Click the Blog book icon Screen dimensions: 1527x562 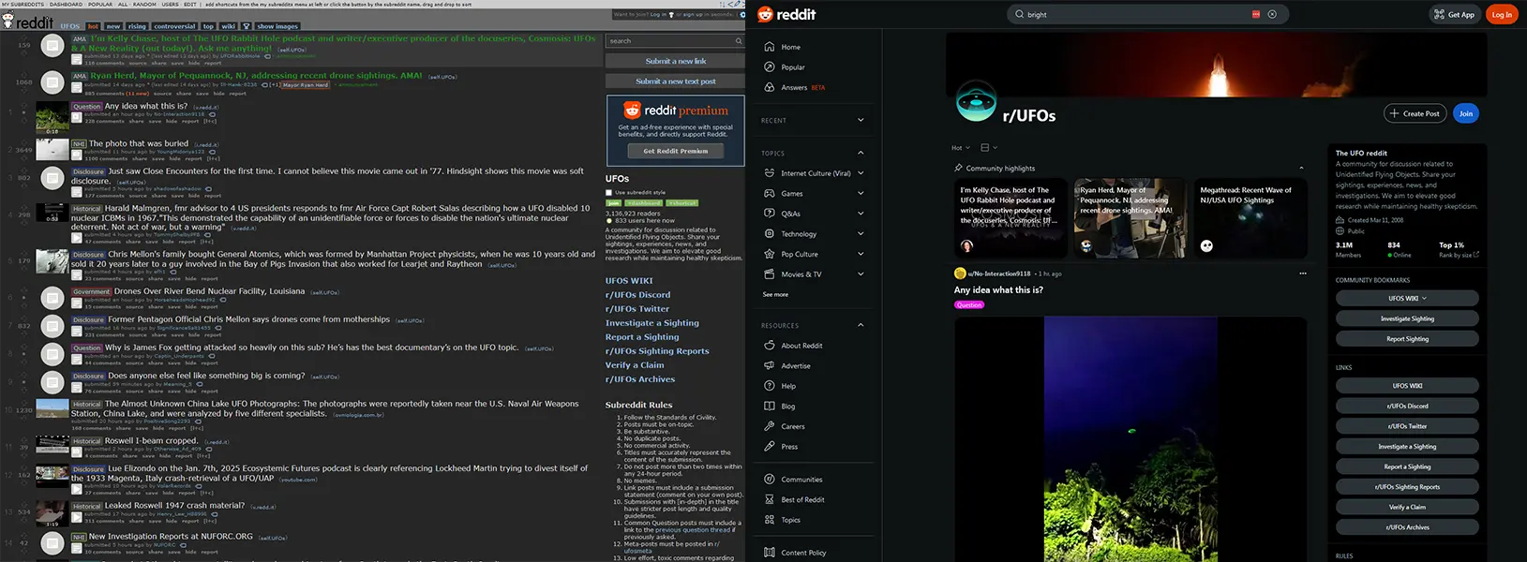tap(770, 407)
